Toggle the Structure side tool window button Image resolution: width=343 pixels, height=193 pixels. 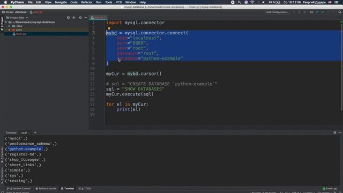(x=2, y=176)
